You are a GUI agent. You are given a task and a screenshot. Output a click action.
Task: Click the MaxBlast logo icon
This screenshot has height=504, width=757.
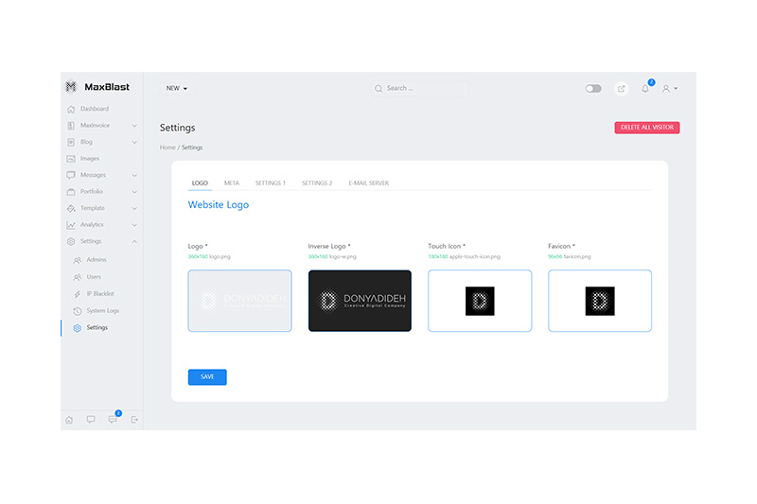click(71, 87)
